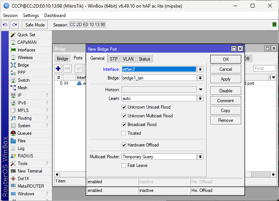Viewport: 279px width, 201px height.
Task: Select Ports tab in Bridge window
Action: 78,58
